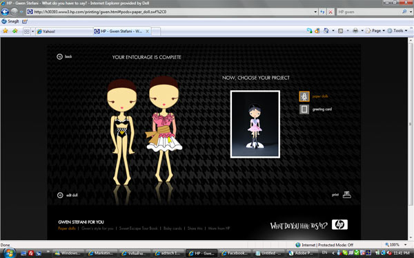Click the Add to Favorites icon

tap(14, 31)
